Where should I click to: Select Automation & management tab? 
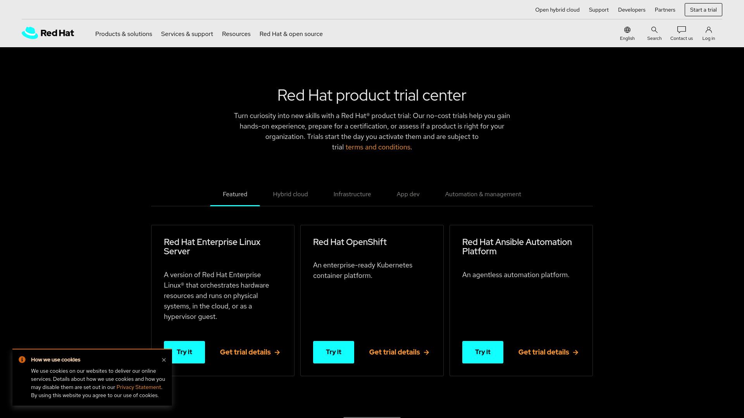tap(483, 194)
